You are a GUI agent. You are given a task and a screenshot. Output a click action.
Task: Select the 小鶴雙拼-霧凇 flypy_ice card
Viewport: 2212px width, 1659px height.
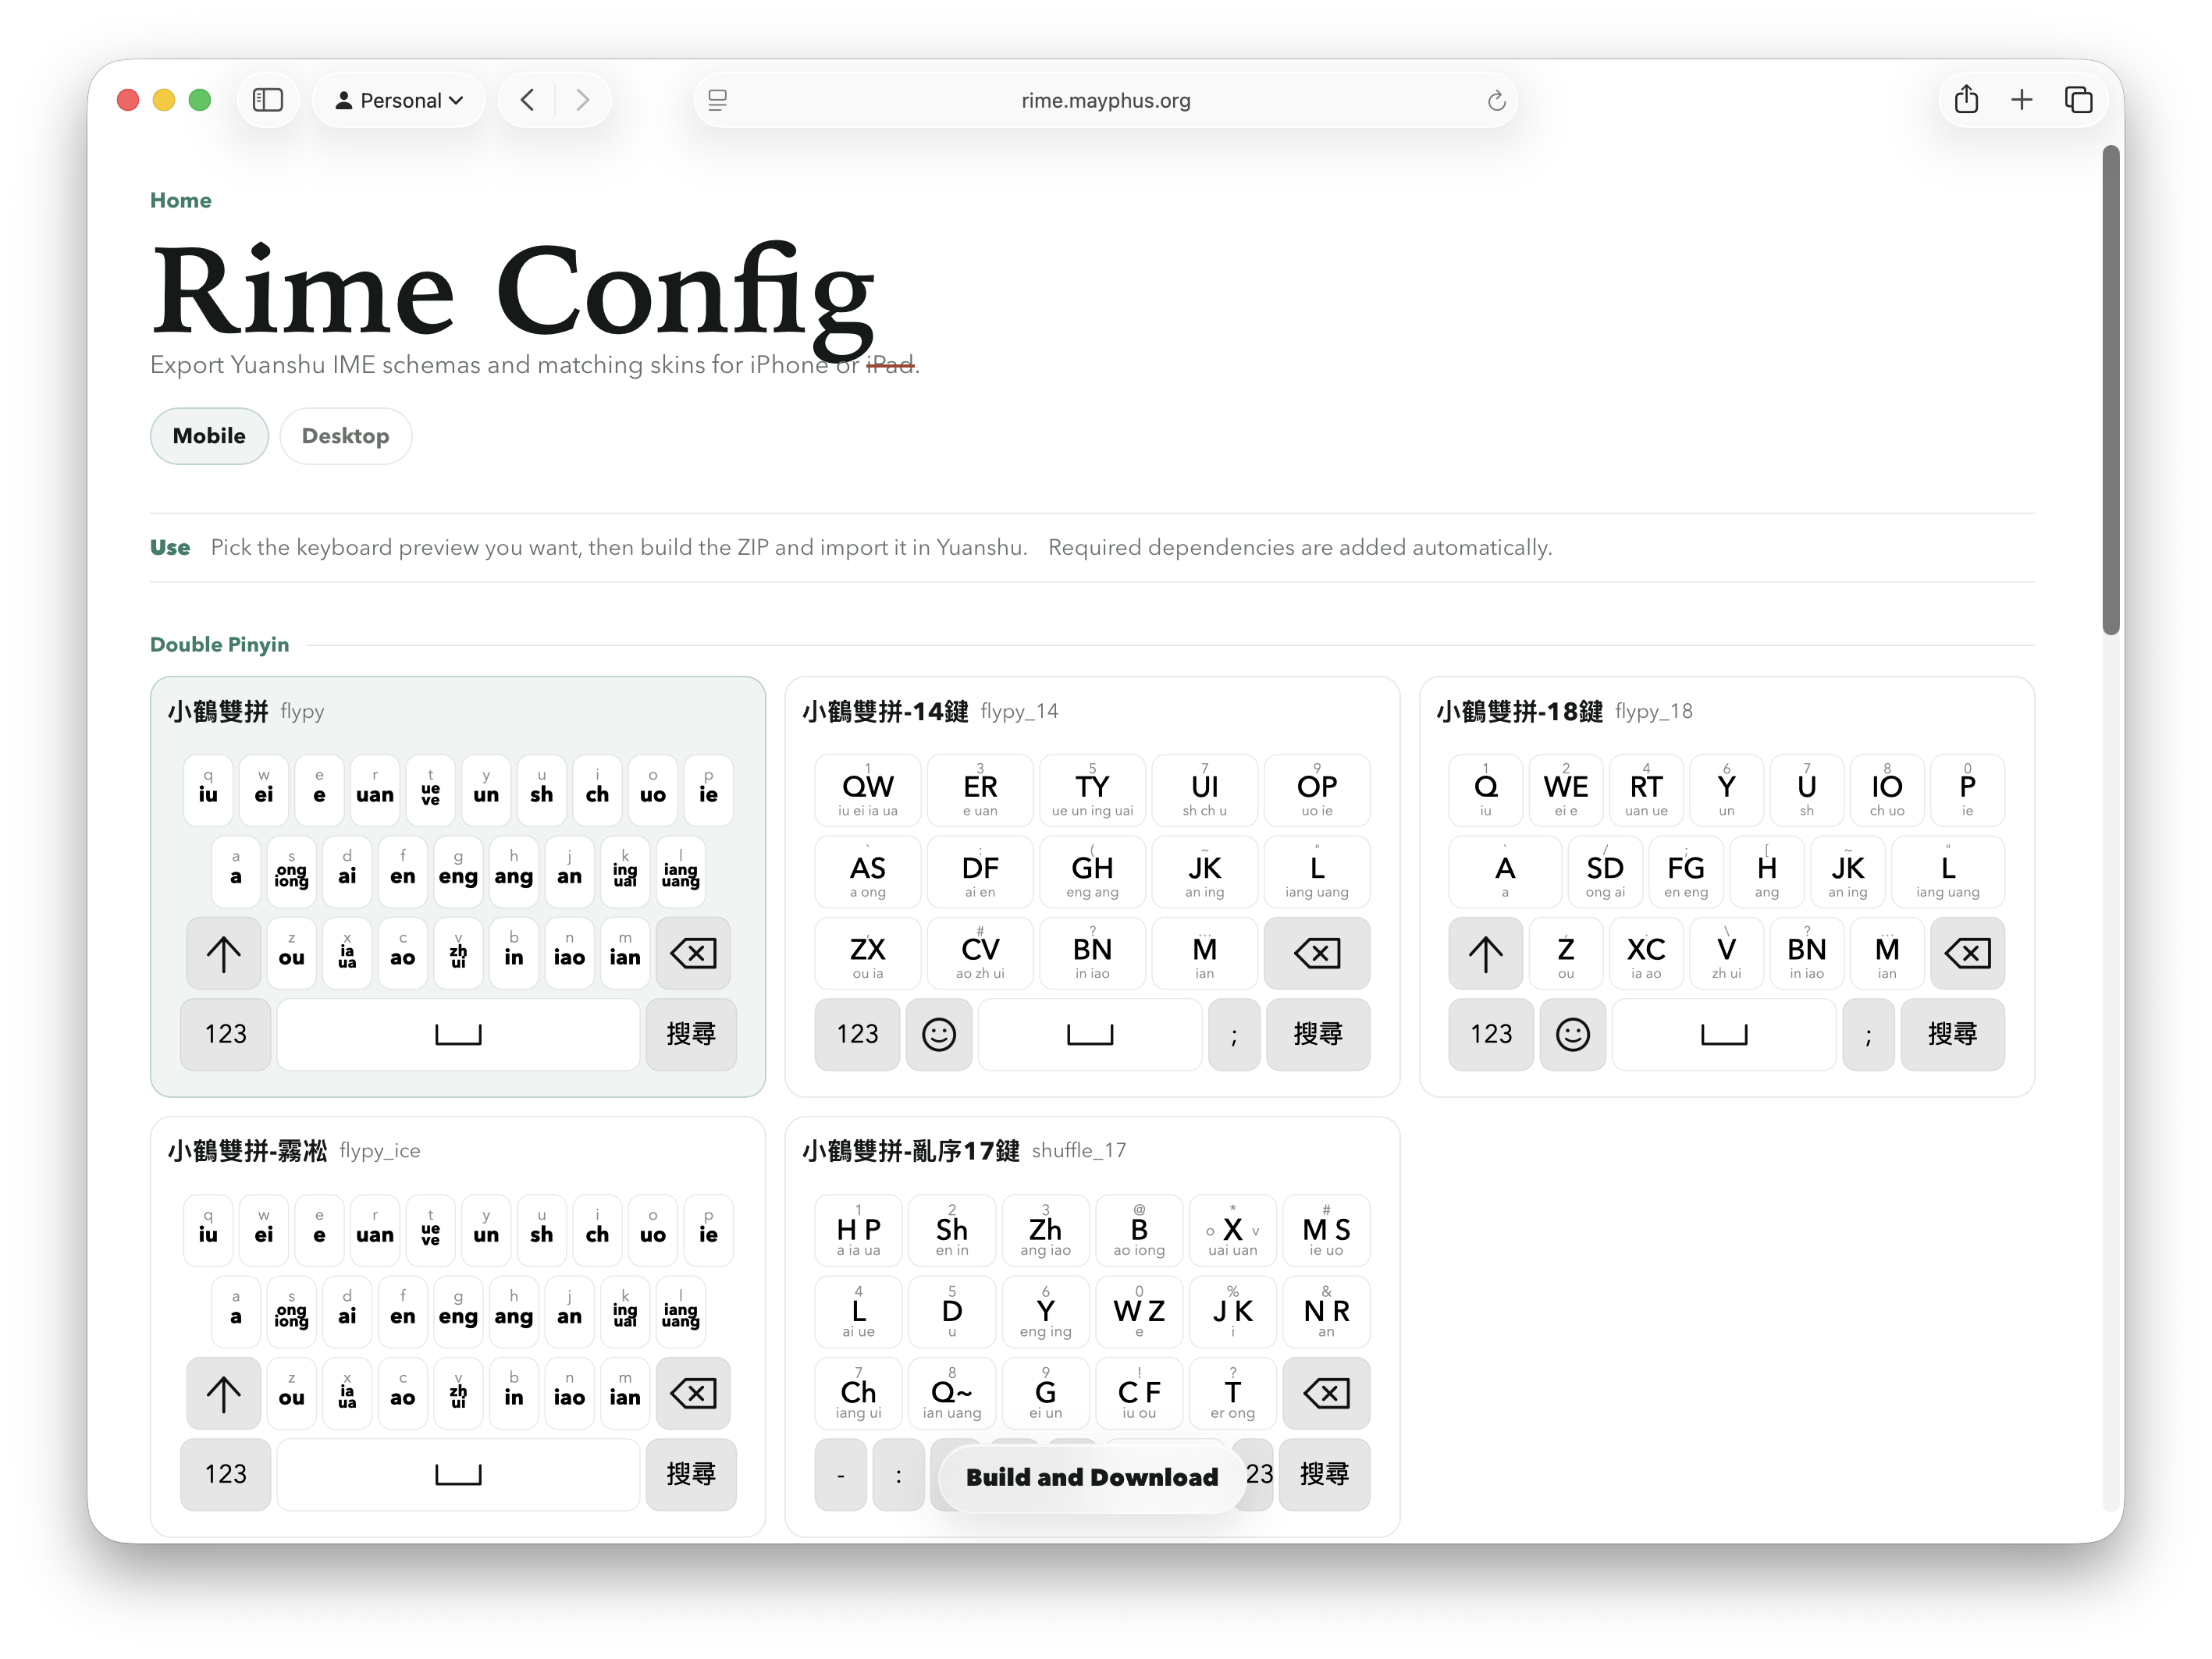[x=458, y=1326]
